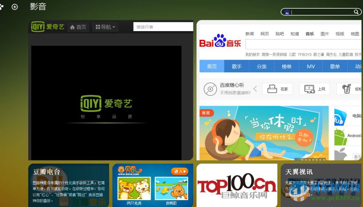
Task: Click the Baidu paw icon in search bar
Action: tap(287, 12)
